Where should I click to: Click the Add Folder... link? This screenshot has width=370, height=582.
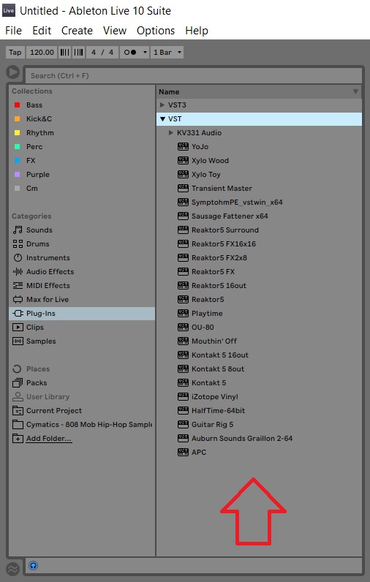pyautogui.click(x=48, y=439)
